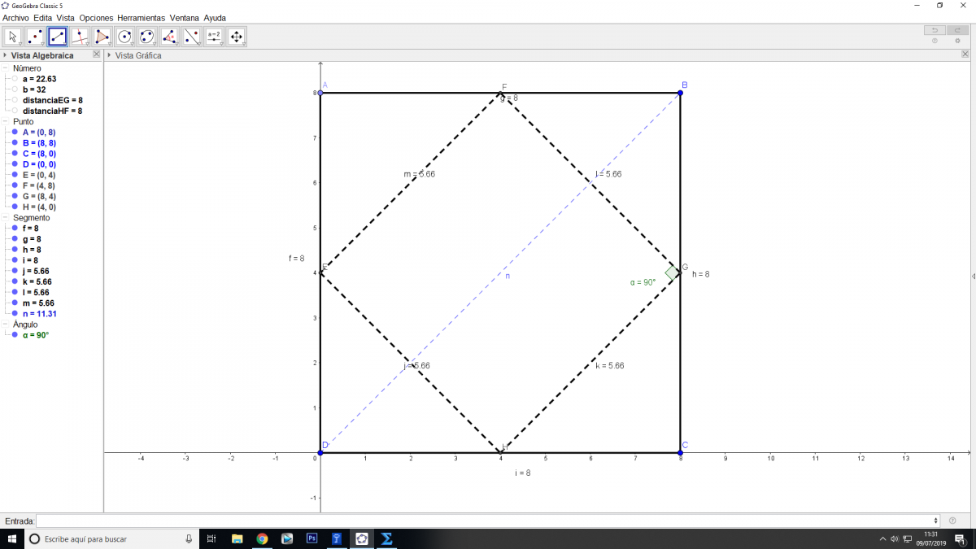Select the Polygon tool

tap(102, 37)
